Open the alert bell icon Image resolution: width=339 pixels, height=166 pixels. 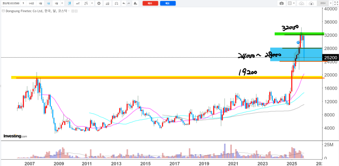pos(135,4)
